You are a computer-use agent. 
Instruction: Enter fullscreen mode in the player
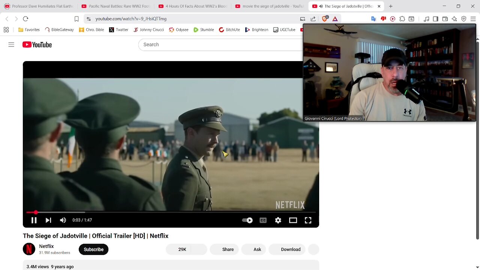[308, 220]
